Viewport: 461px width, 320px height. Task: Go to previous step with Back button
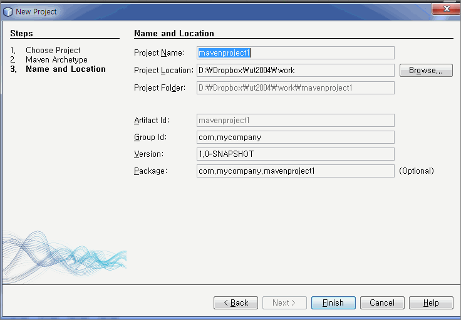coord(236,302)
